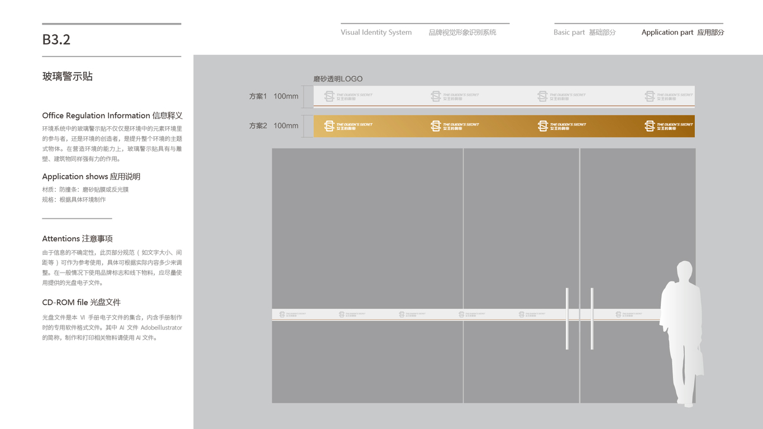Select the 材质：防撞条 material line
The image size is (763, 429).
pos(85,189)
